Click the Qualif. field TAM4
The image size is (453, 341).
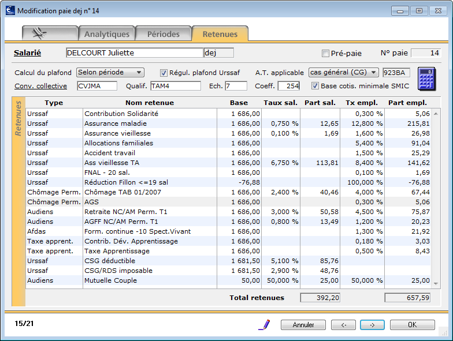[176, 86]
